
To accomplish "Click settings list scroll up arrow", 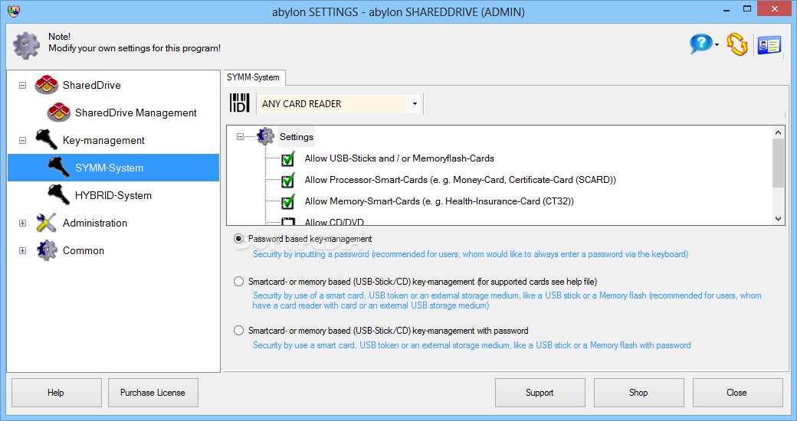I will [778, 132].
